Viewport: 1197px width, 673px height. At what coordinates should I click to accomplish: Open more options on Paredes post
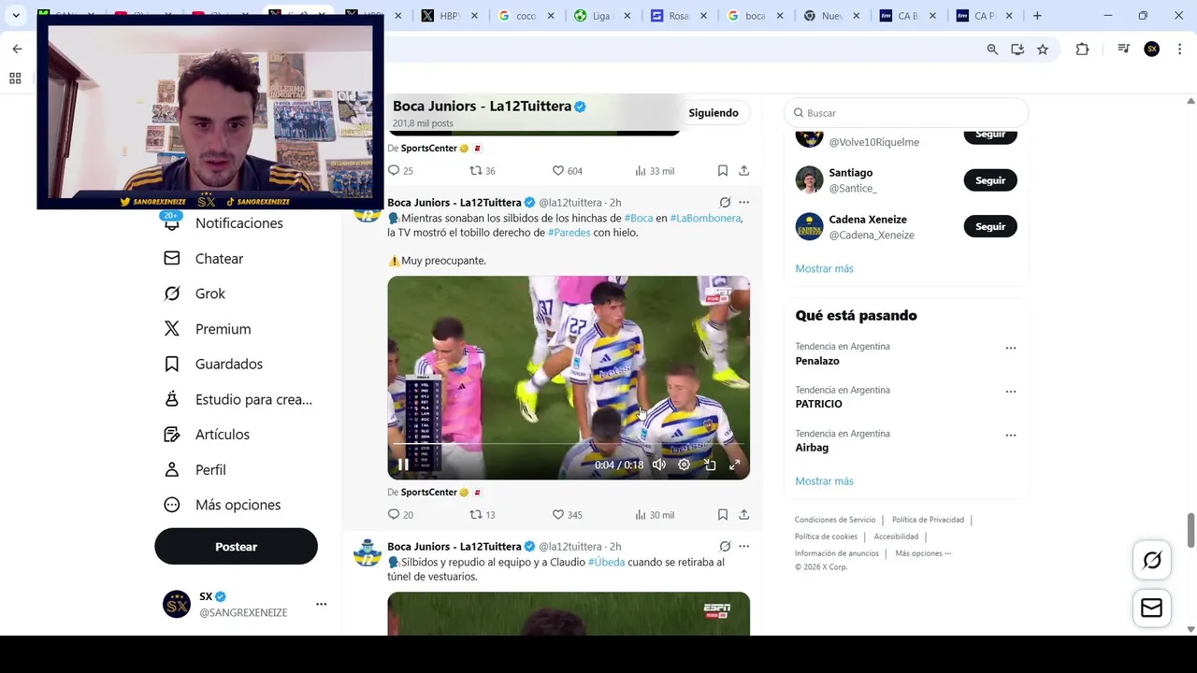pos(743,202)
